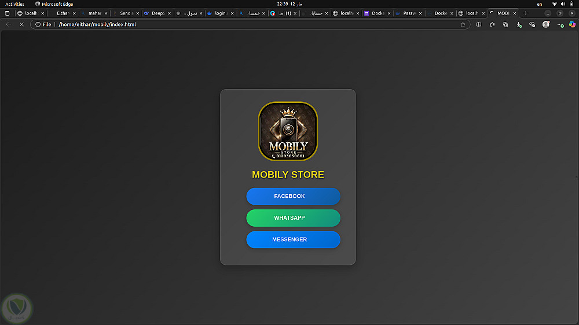This screenshot has width=579, height=325.
Task: Open the tab actions menu icon
Action: [7, 13]
